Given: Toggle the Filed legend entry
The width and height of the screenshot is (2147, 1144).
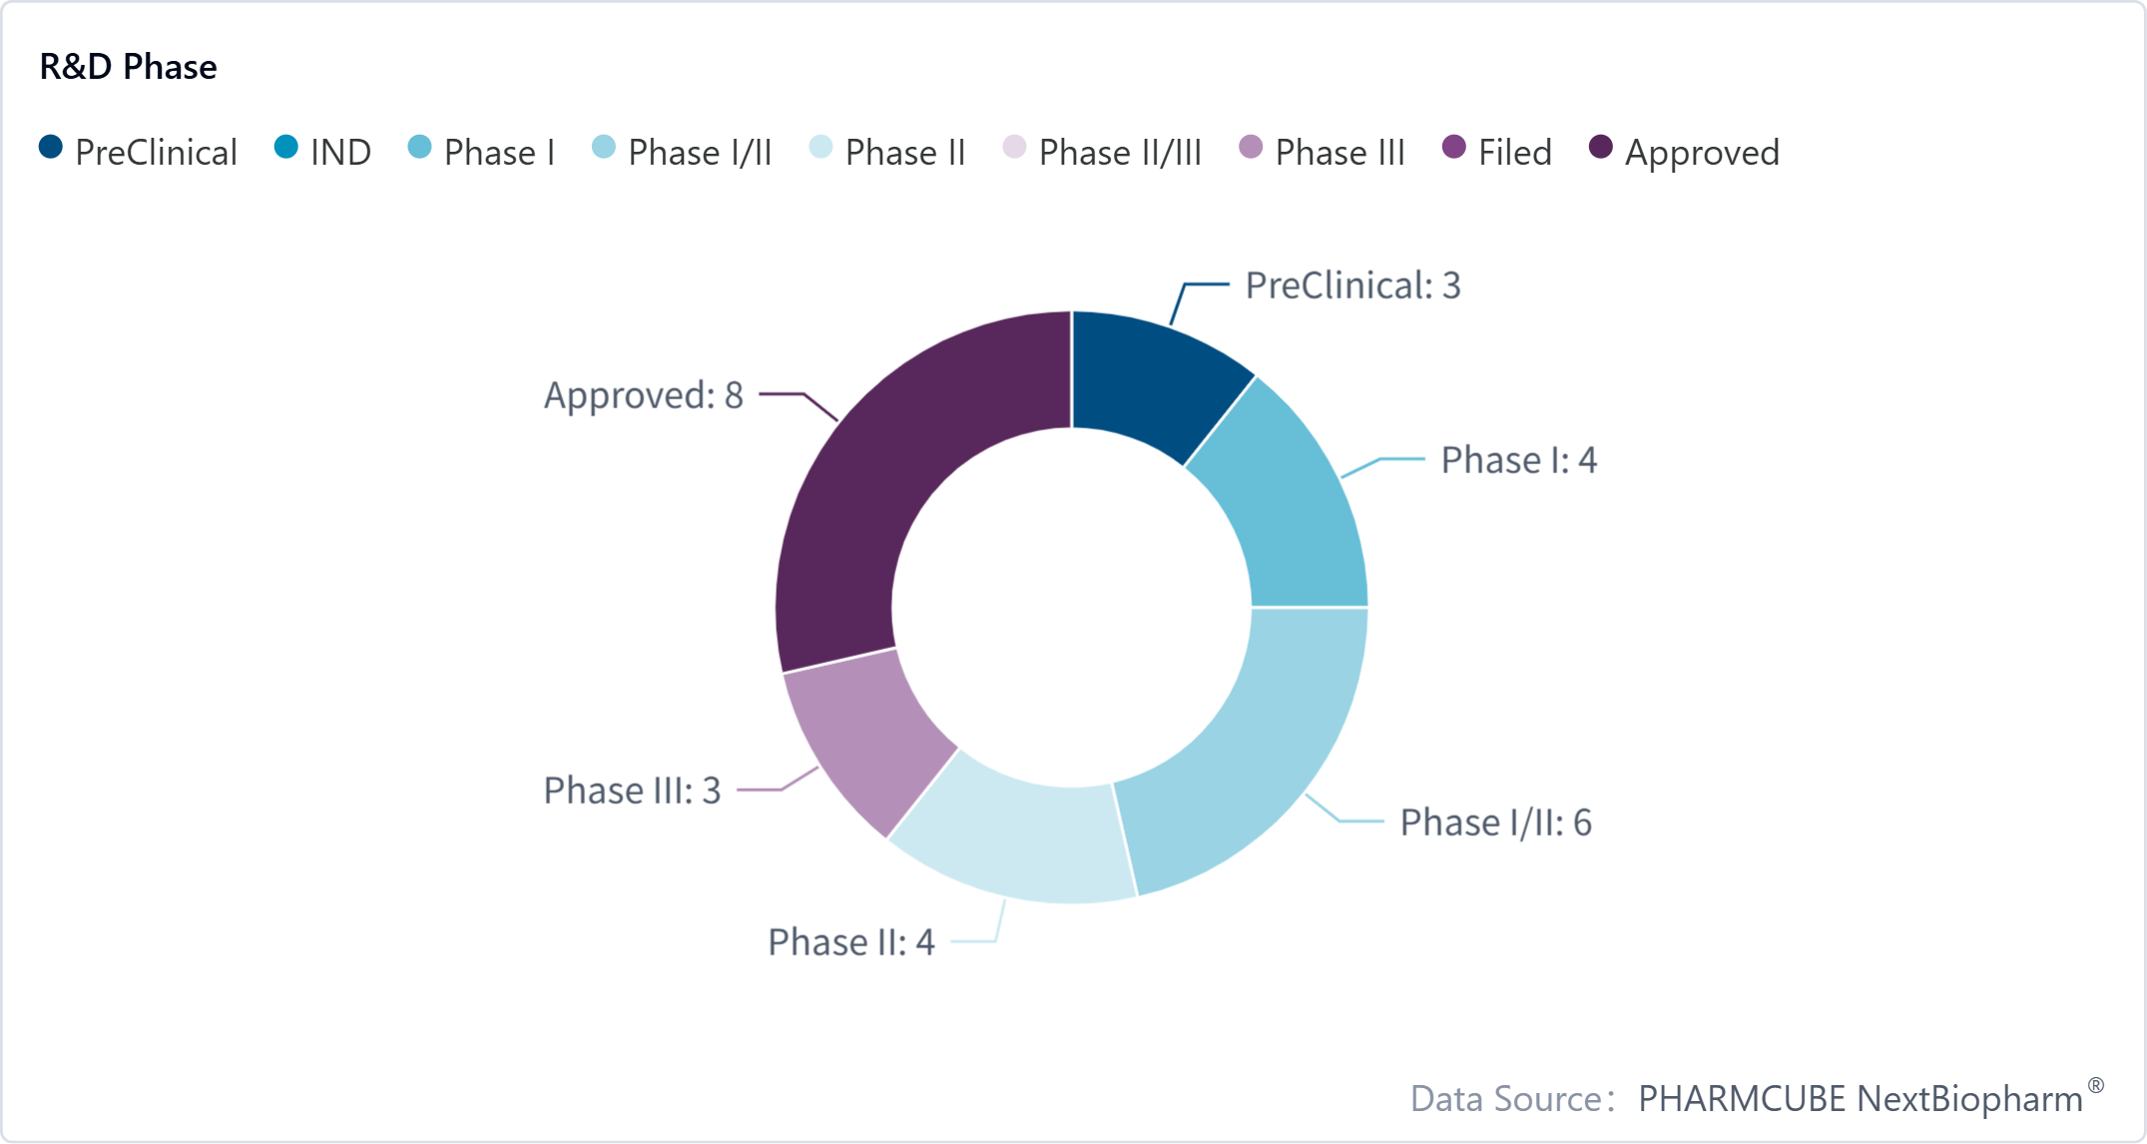Looking at the screenshot, I should tap(1497, 153).
